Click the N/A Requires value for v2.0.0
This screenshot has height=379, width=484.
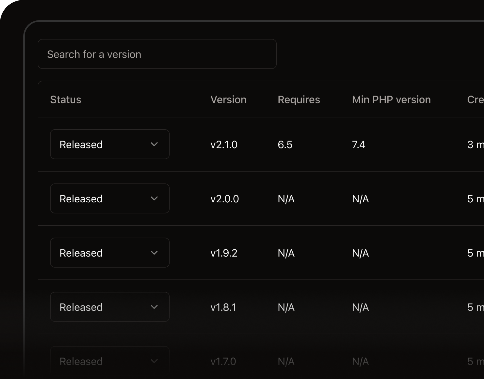[286, 199]
